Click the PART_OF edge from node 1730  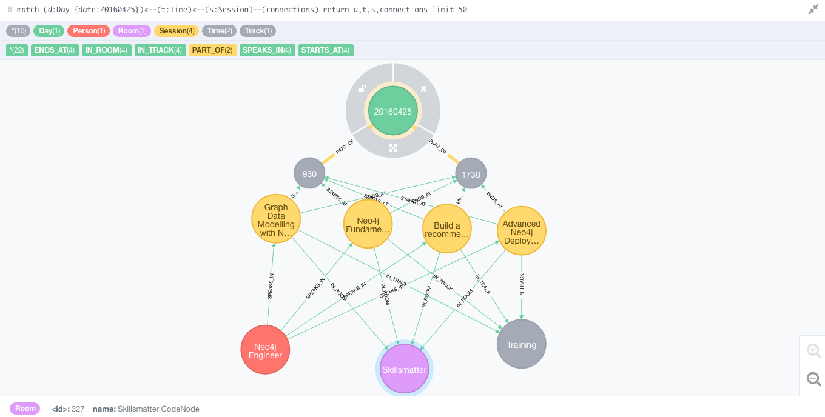point(439,148)
